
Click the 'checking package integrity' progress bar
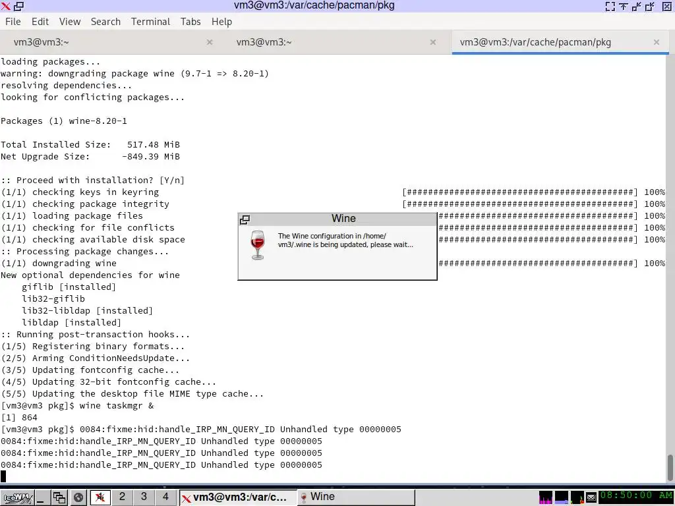520,204
